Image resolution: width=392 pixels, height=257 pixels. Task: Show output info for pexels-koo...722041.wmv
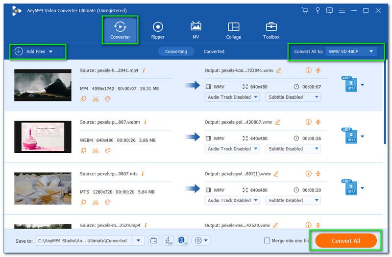(x=308, y=70)
